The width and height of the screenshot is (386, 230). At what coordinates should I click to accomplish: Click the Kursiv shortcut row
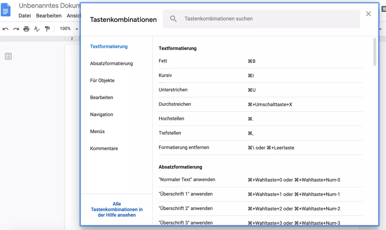[260, 76]
